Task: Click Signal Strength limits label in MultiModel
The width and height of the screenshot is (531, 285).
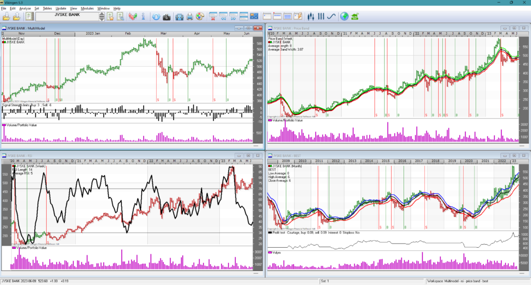Action: [27, 105]
